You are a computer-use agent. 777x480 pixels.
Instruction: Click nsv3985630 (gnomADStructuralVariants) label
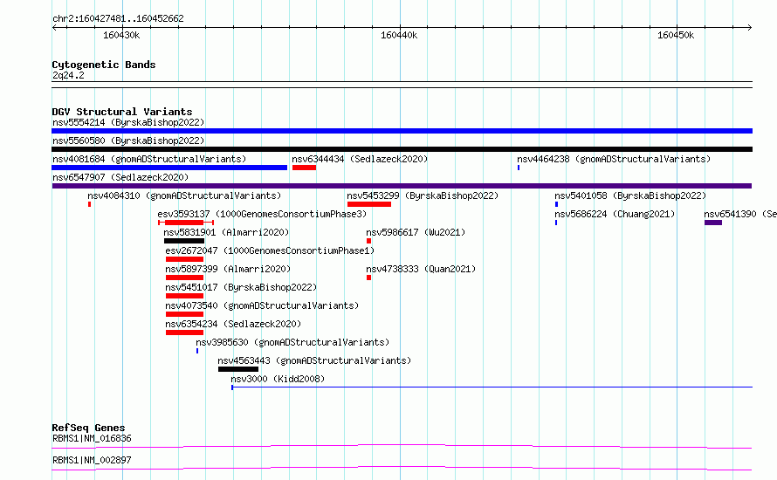pyautogui.click(x=292, y=342)
